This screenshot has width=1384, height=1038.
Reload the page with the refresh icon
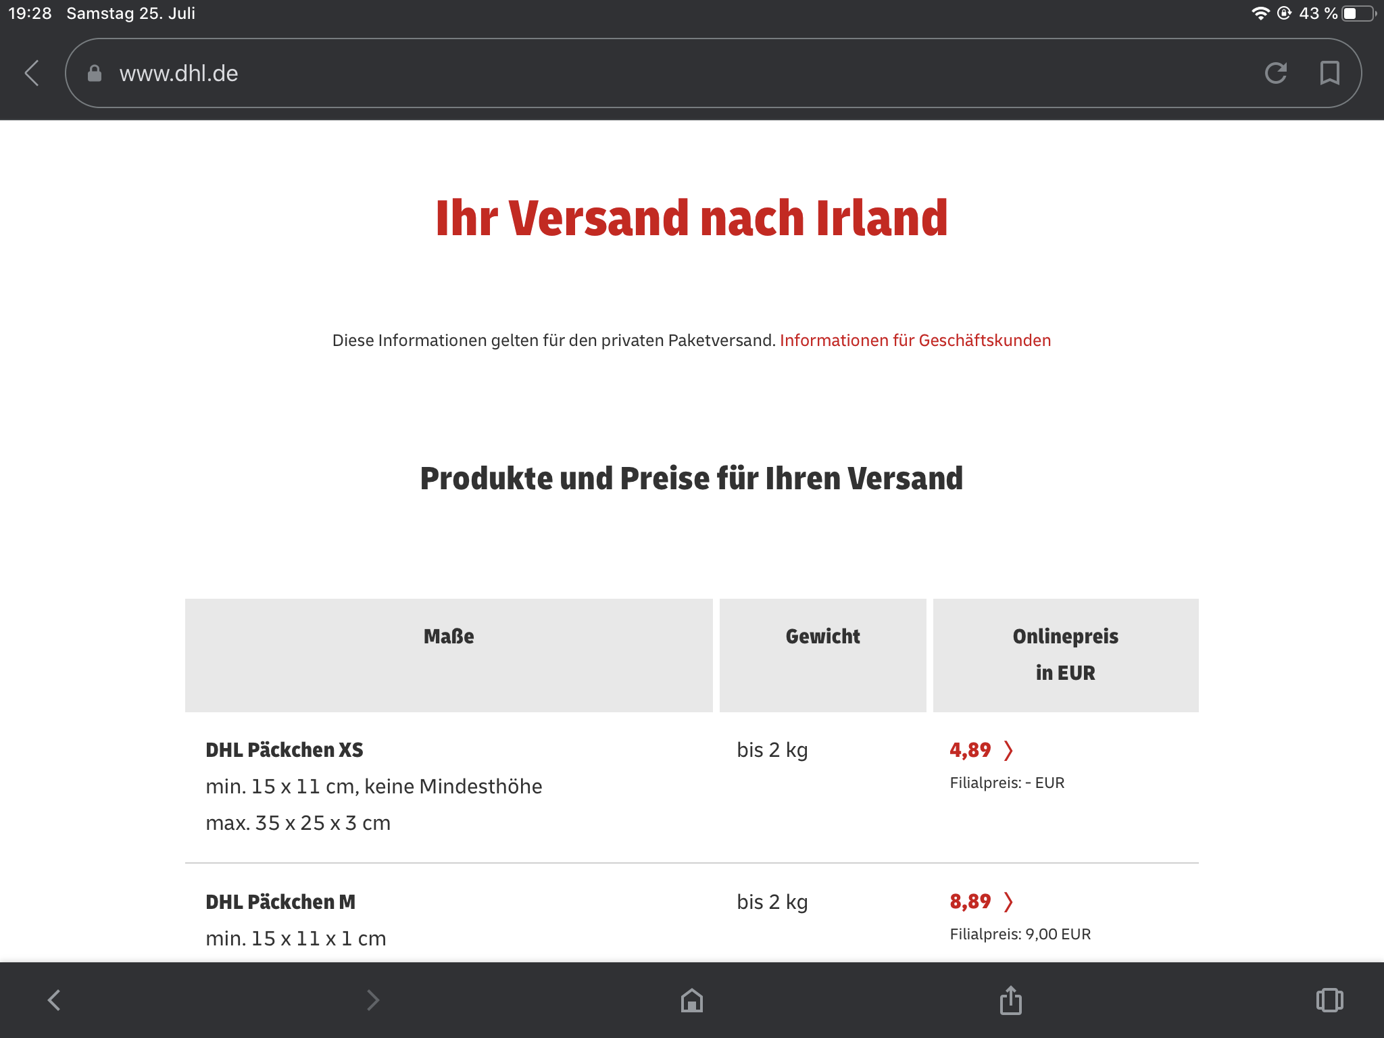tap(1276, 73)
